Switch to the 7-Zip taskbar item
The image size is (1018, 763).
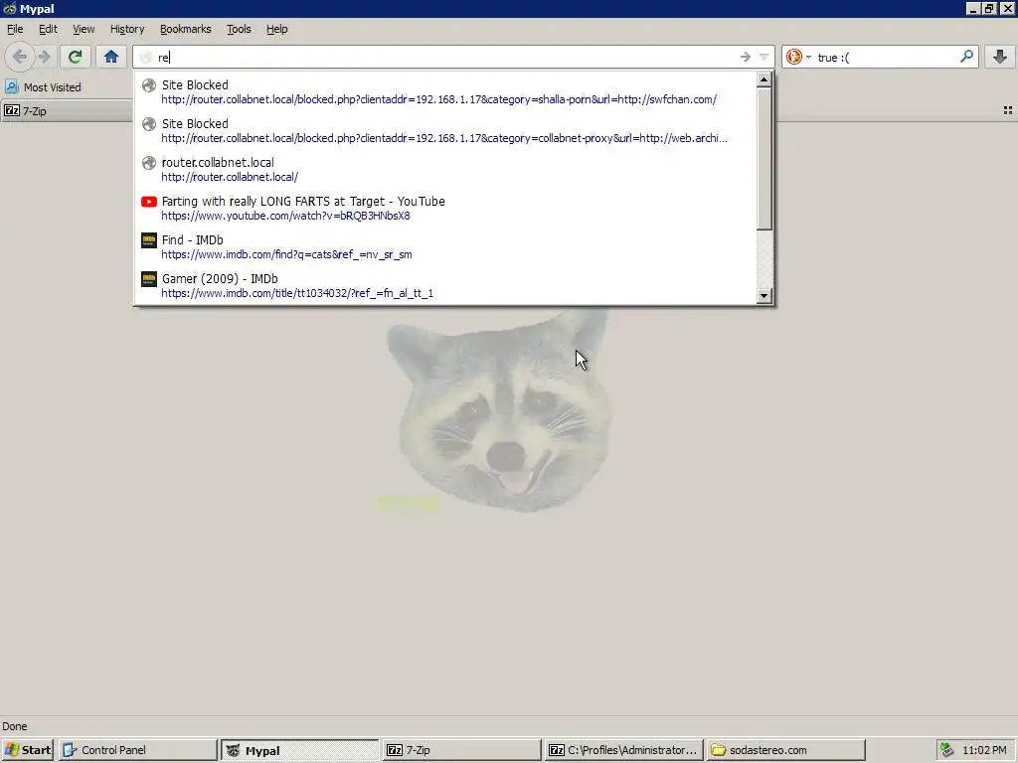point(461,750)
